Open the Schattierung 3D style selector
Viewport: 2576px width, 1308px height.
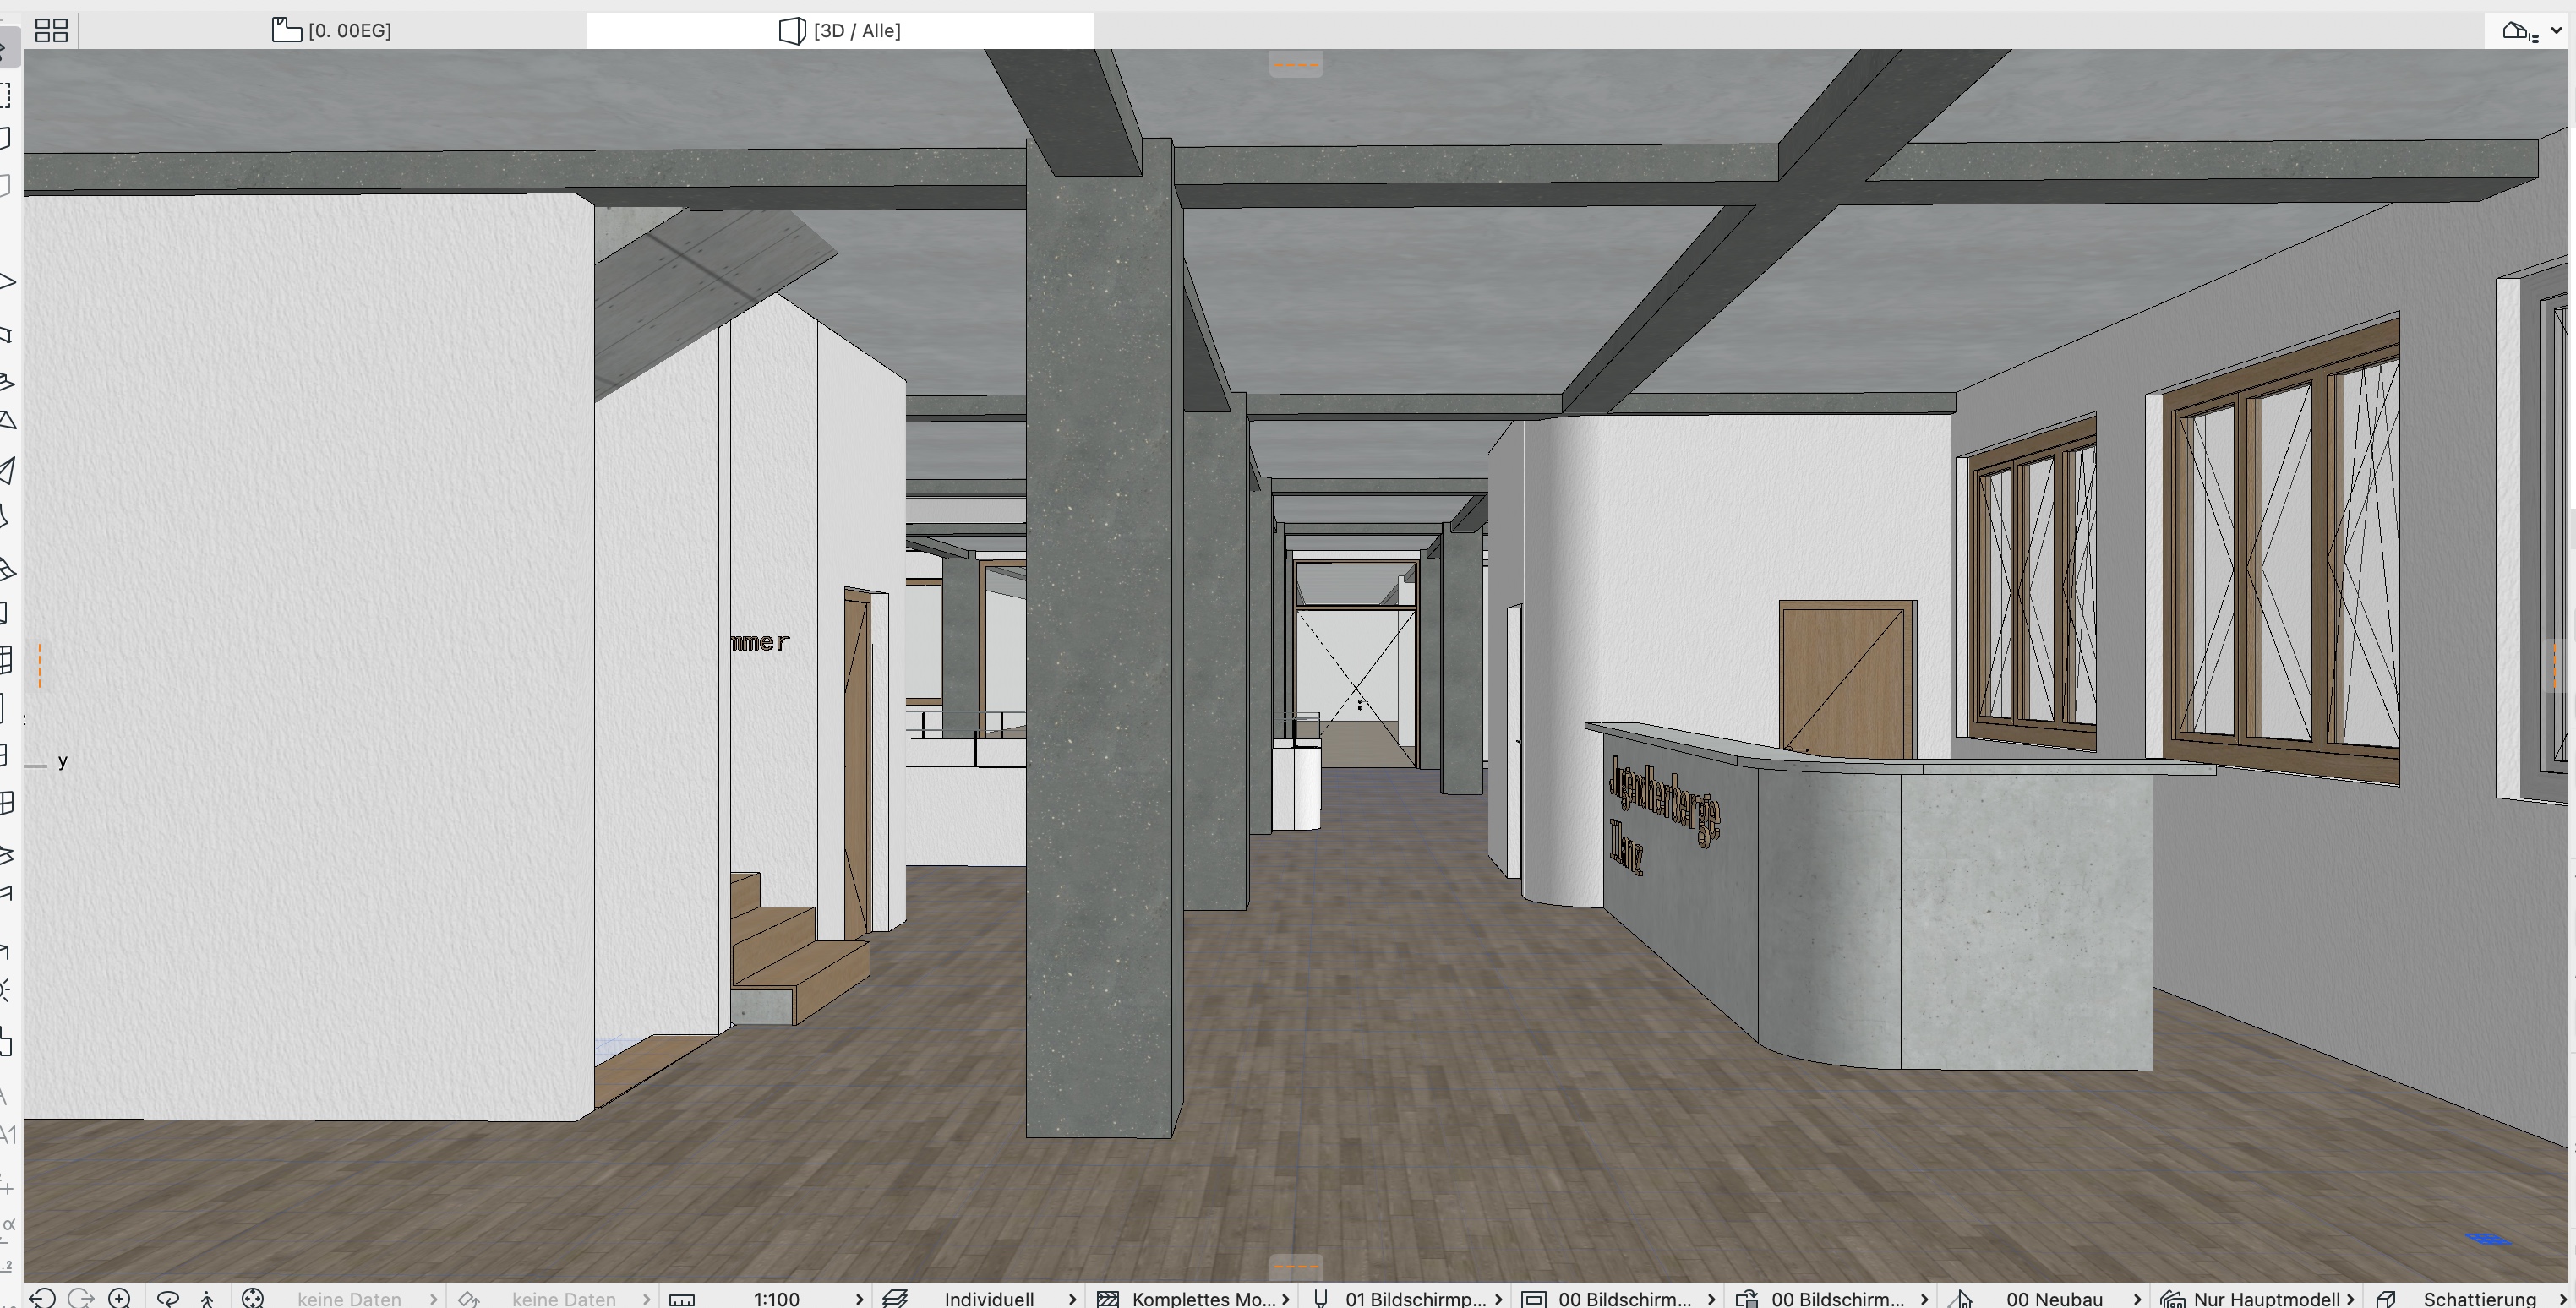point(2478,1298)
